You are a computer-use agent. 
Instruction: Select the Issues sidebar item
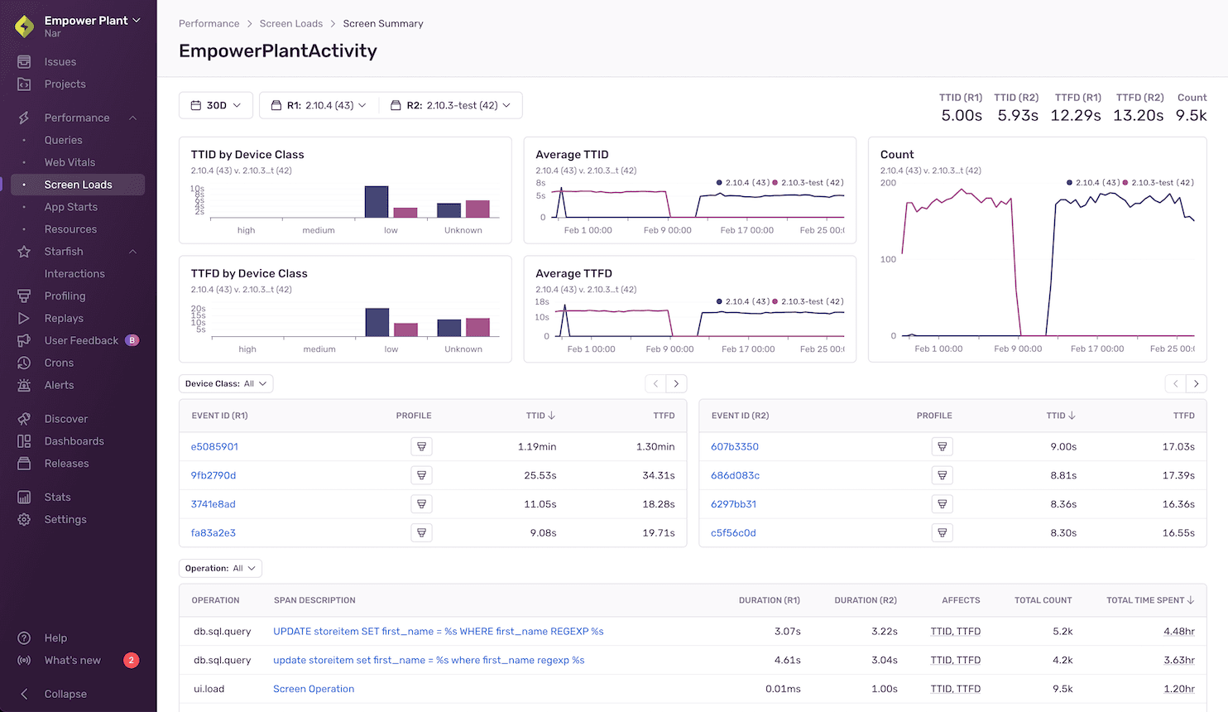pyautogui.click(x=60, y=61)
